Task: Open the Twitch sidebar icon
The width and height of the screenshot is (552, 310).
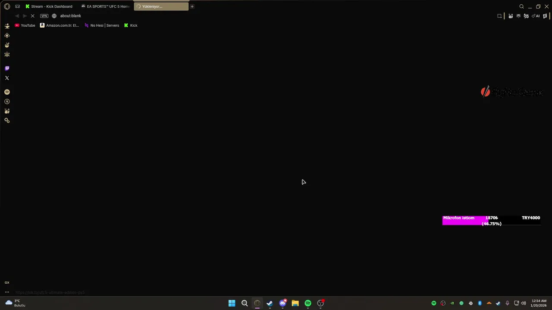Action: click(x=7, y=68)
